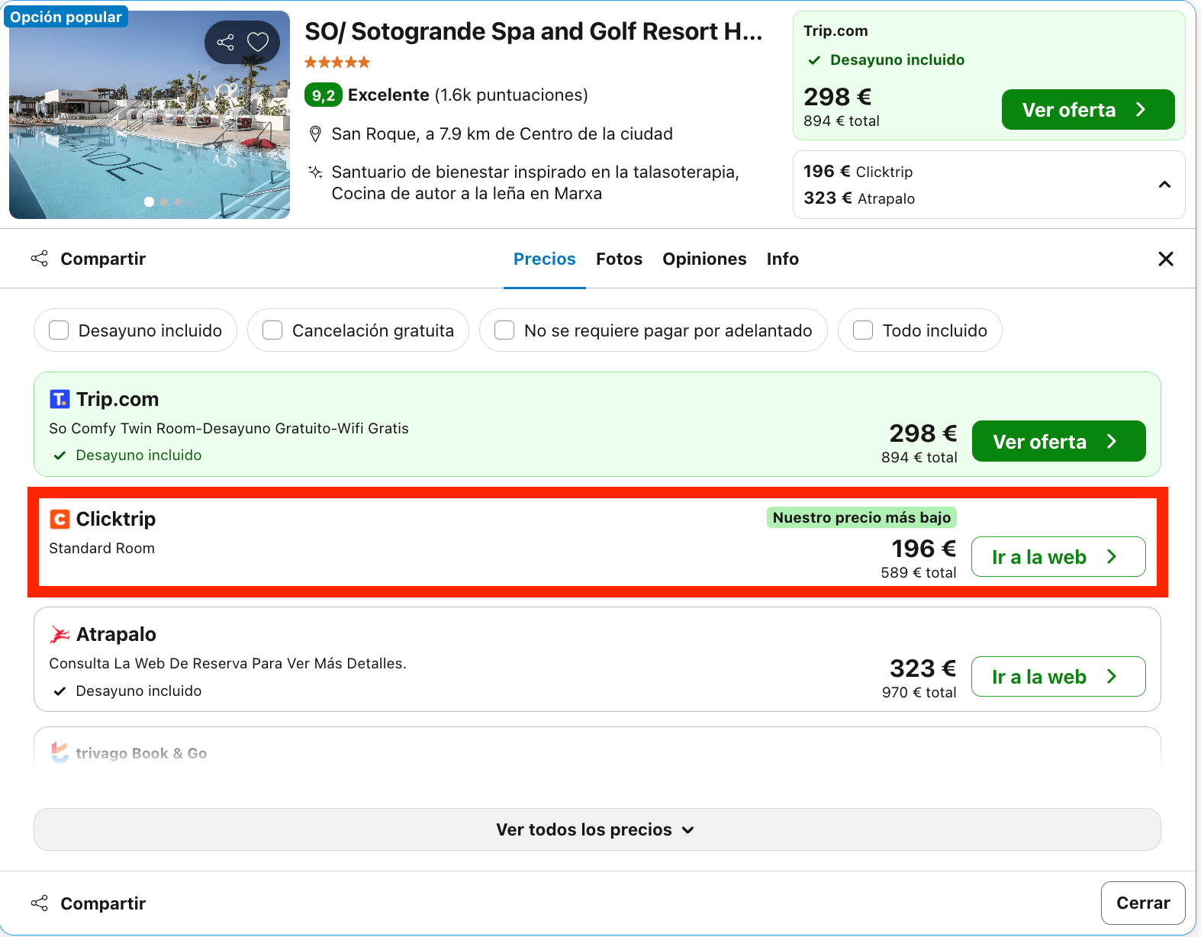
Task: Click the So Comfy Twin Room description
Action: coord(229,428)
